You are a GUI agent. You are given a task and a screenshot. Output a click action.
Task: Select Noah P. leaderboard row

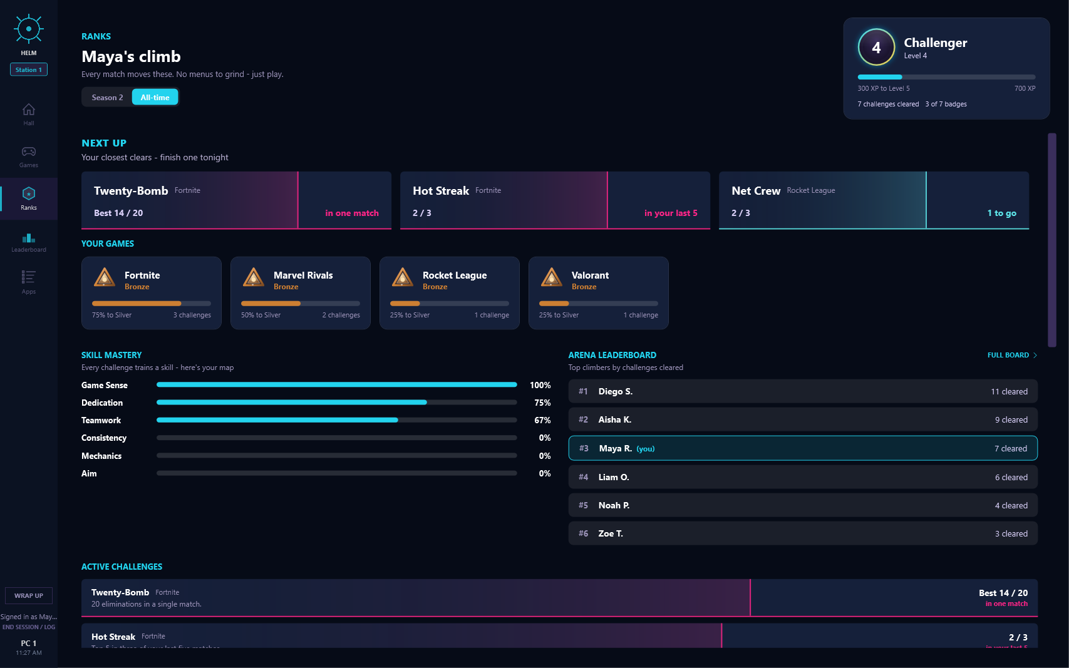803,505
